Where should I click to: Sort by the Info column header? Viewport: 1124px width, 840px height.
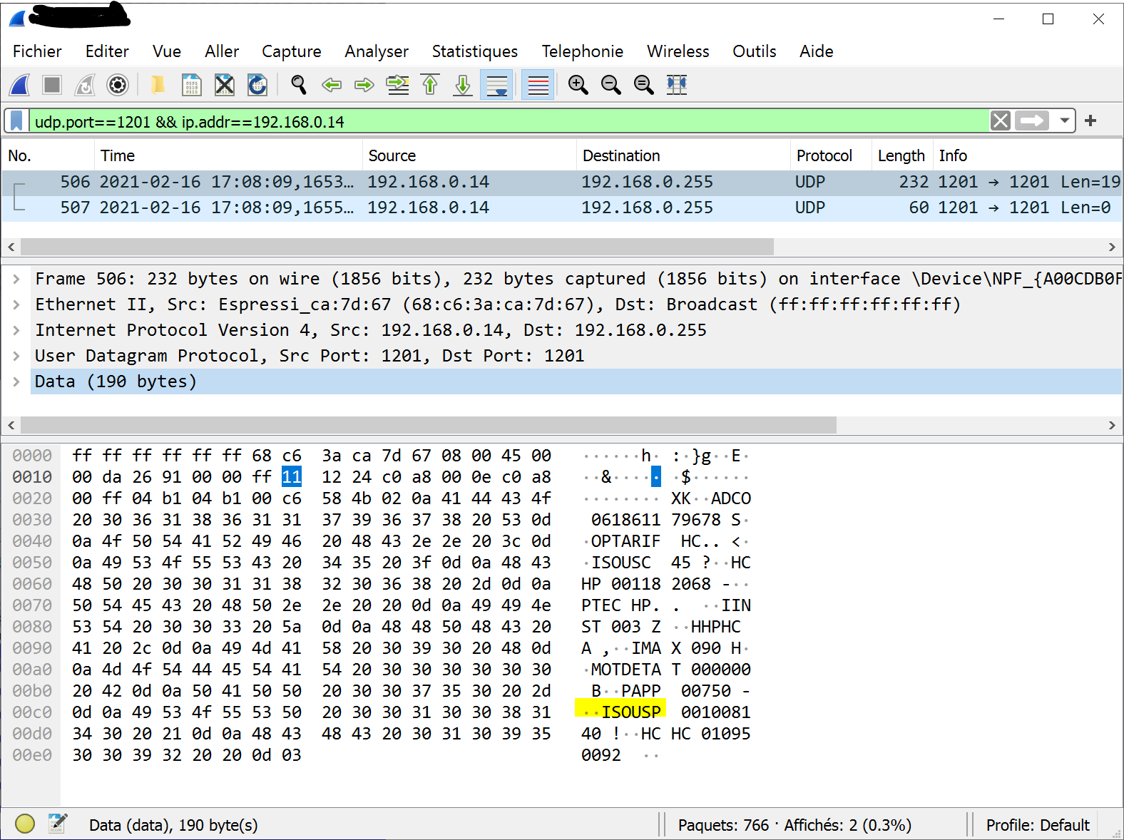1027,155
